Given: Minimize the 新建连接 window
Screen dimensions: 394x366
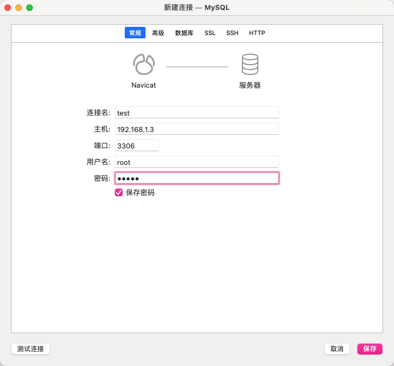Looking at the screenshot, I should pos(19,8).
